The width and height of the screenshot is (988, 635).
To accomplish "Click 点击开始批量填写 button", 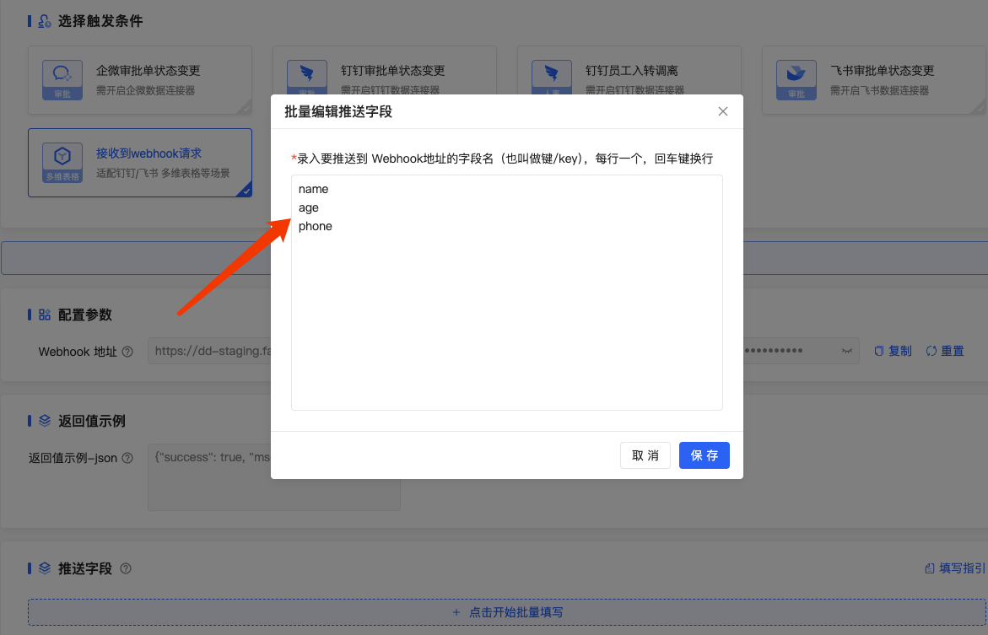I will (506, 611).
